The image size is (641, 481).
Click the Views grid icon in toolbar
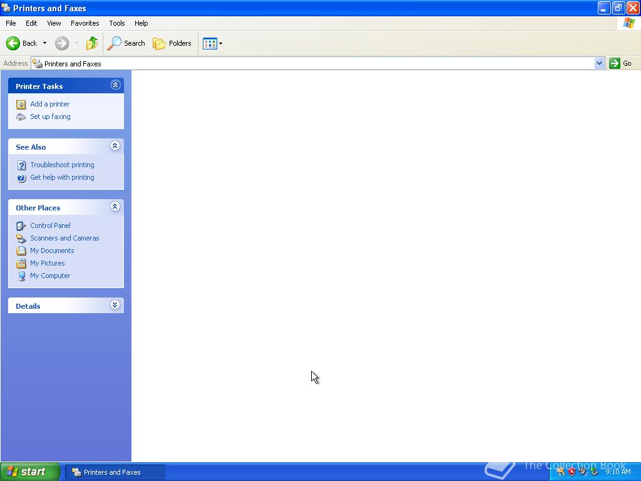(210, 43)
